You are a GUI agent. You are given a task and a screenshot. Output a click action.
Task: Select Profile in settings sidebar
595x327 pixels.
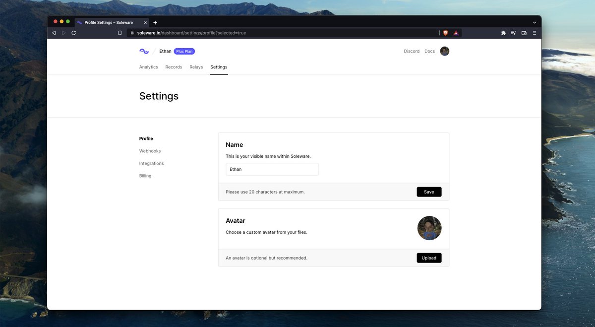[146, 138]
